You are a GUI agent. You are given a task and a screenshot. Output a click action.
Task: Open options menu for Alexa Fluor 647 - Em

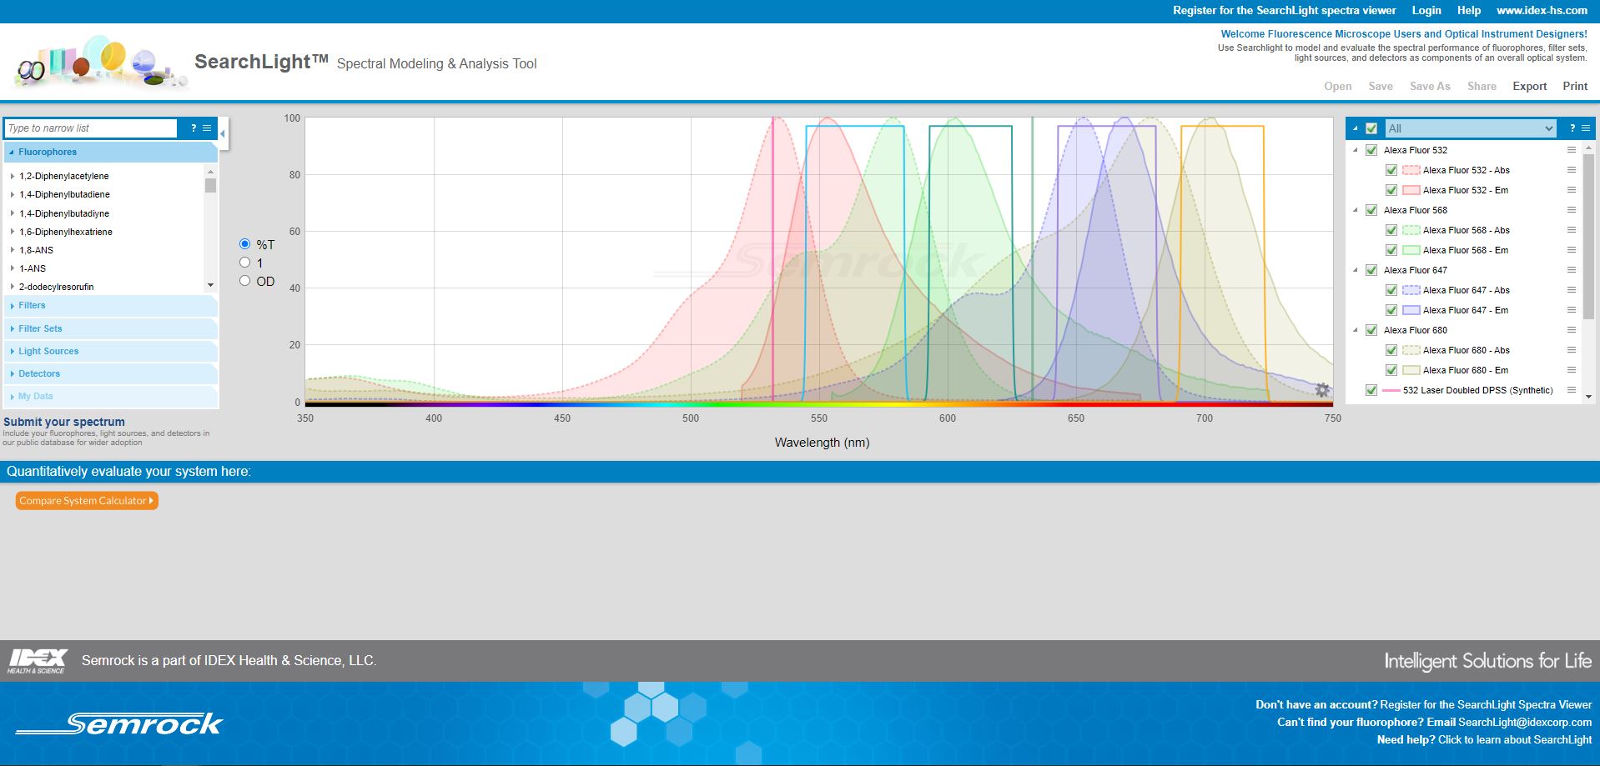(1572, 310)
